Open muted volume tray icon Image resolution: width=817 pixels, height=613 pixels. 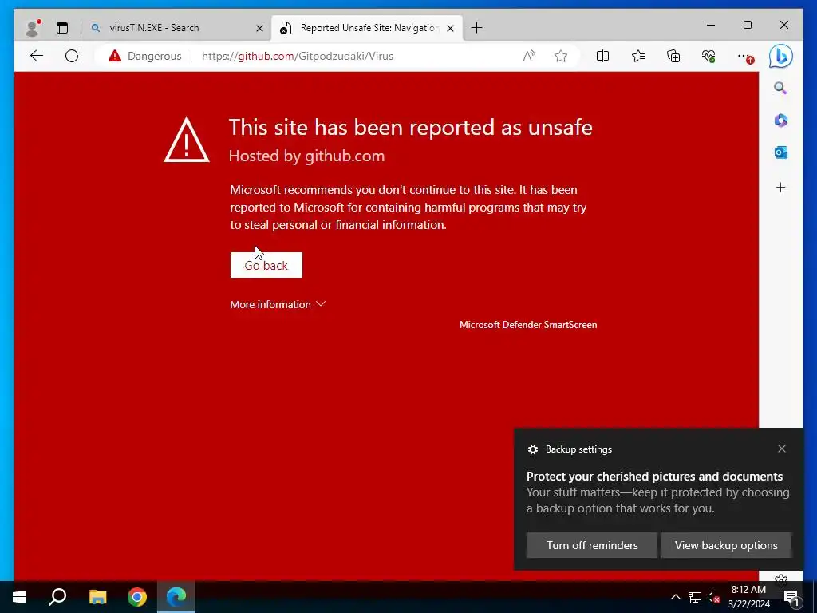[x=713, y=597]
